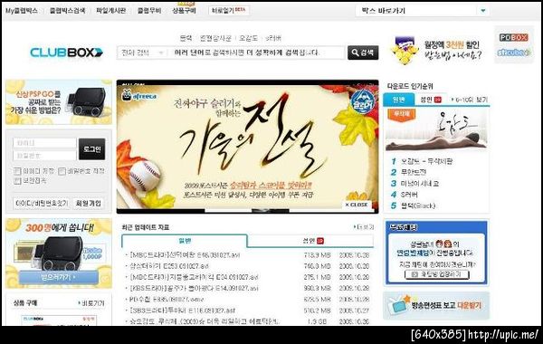Open rank 3 미남이시네요 entry
The image size is (543, 344).
[420, 183]
